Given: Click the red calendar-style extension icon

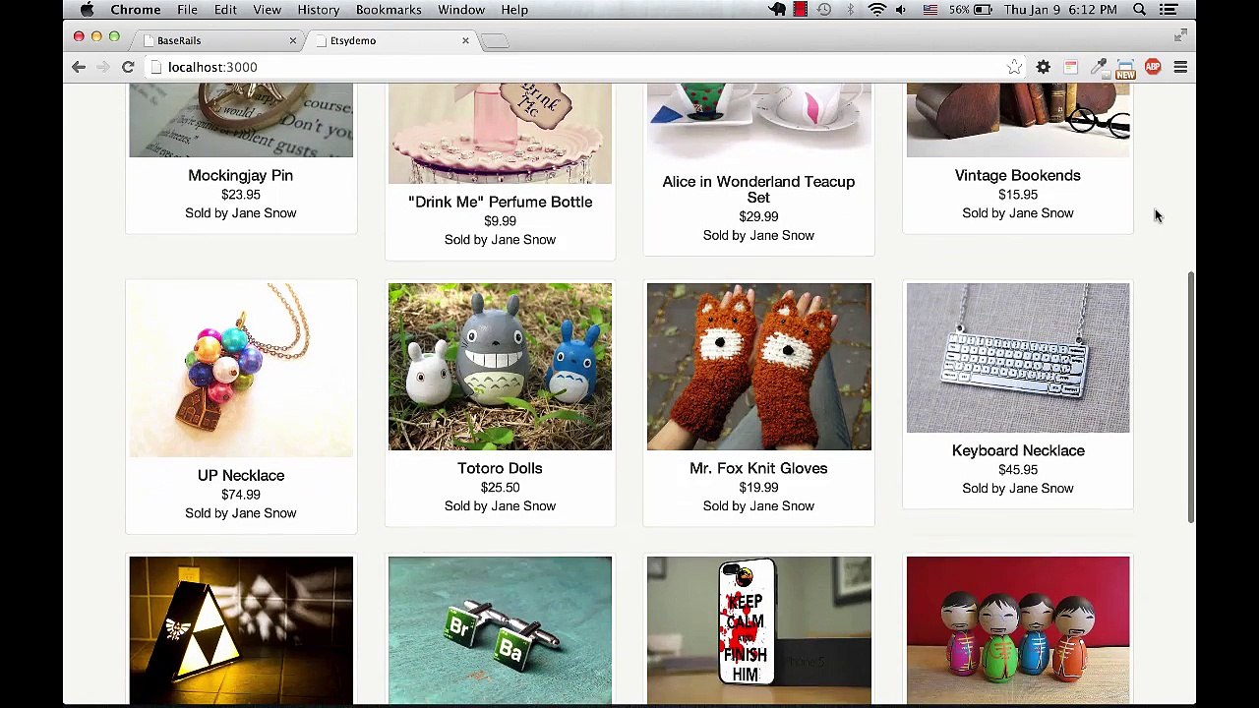Looking at the screenshot, I should (x=1070, y=67).
